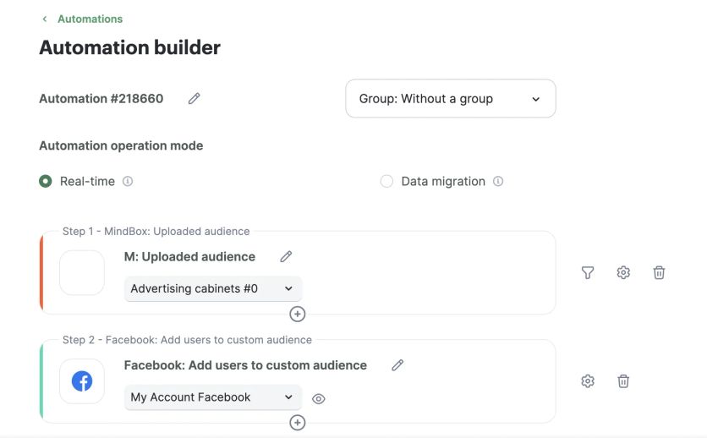Go back to Automations link

coord(90,19)
